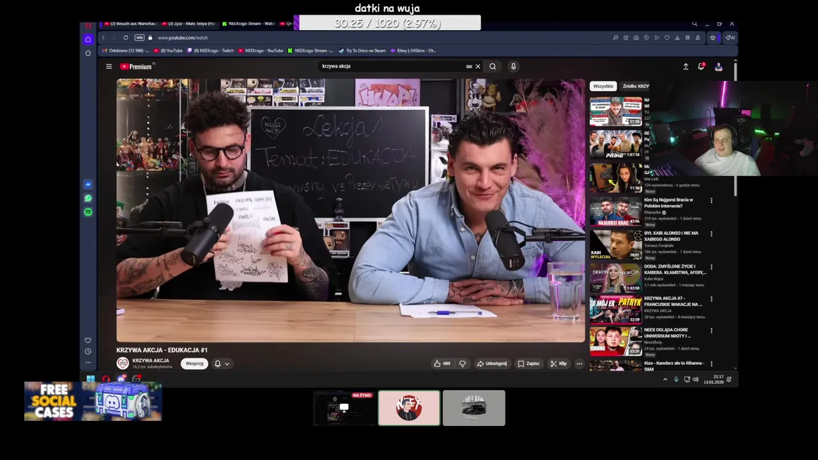The height and width of the screenshot is (460, 818).
Task: Open the sidebar bookmarks star icon
Action: pos(88,53)
